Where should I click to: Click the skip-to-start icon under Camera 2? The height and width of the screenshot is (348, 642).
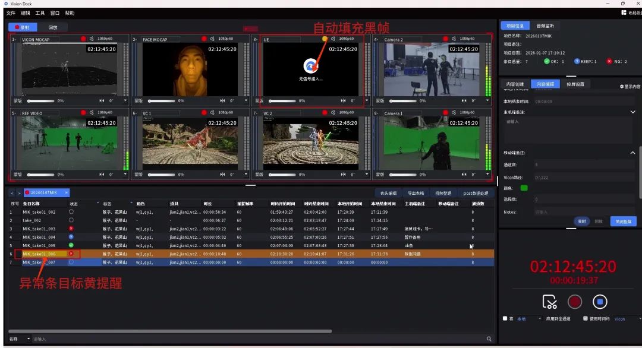click(464, 100)
